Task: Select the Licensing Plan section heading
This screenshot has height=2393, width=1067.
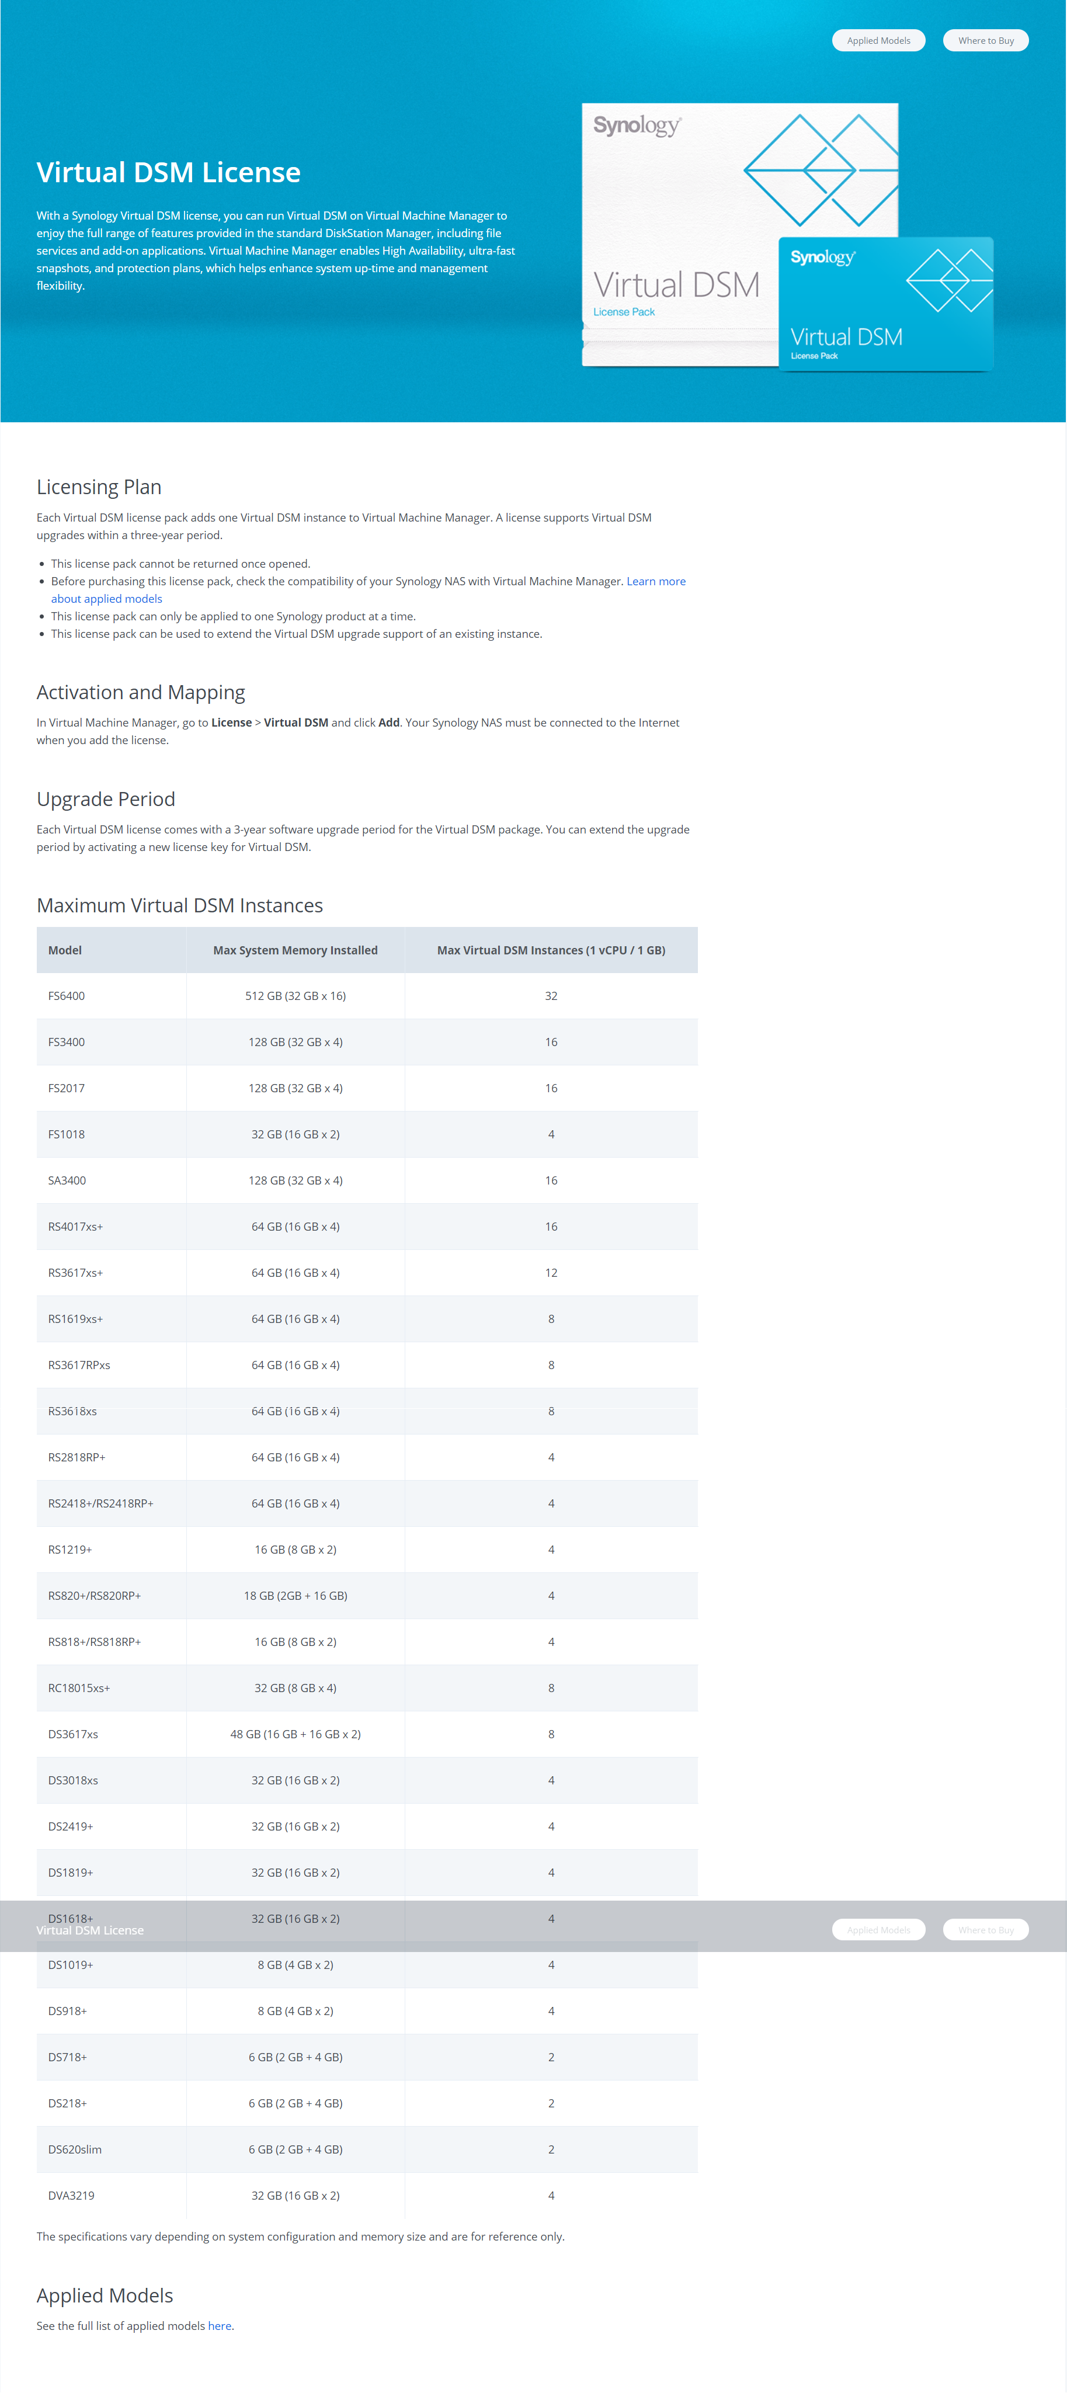Action: pyautogui.click(x=99, y=486)
